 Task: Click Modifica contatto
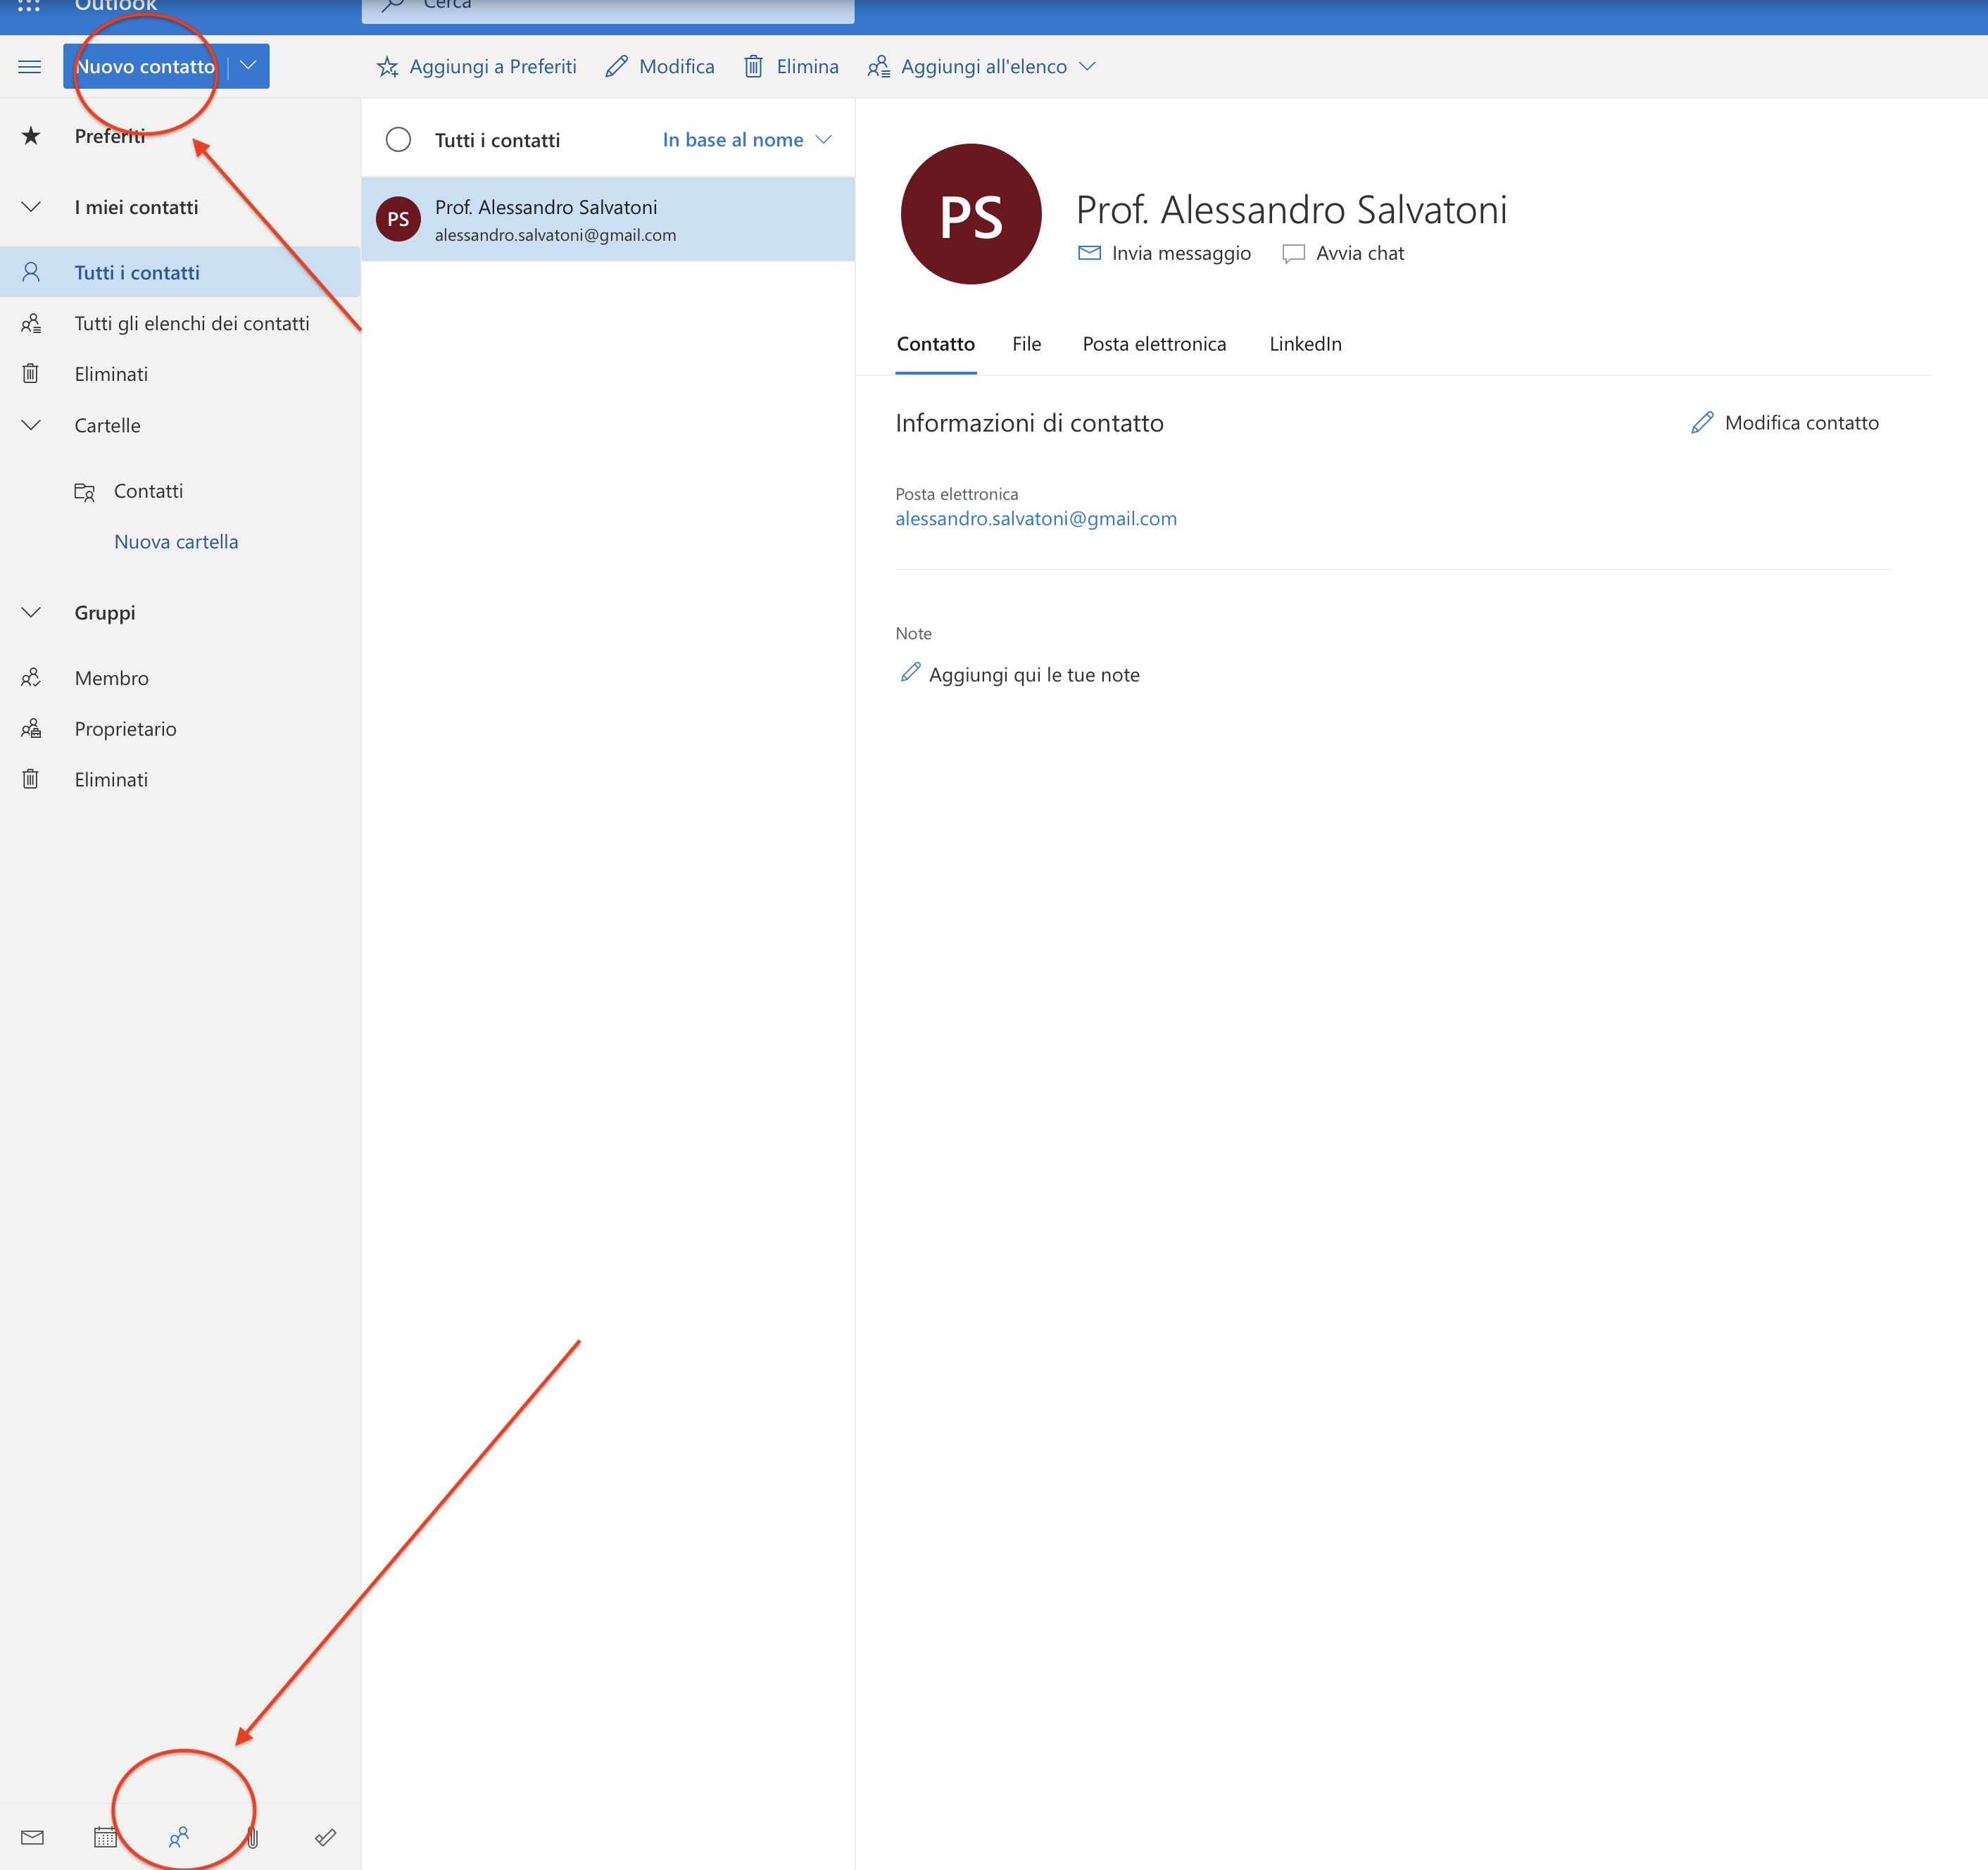point(1784,423)
